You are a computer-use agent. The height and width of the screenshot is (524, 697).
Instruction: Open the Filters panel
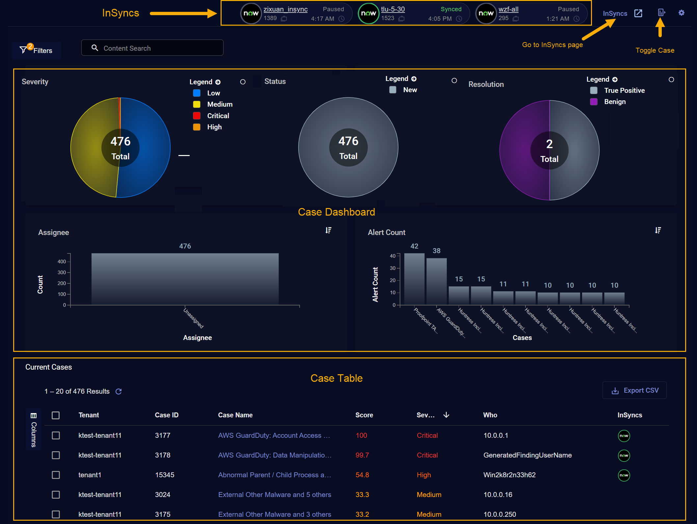point(37,50)
